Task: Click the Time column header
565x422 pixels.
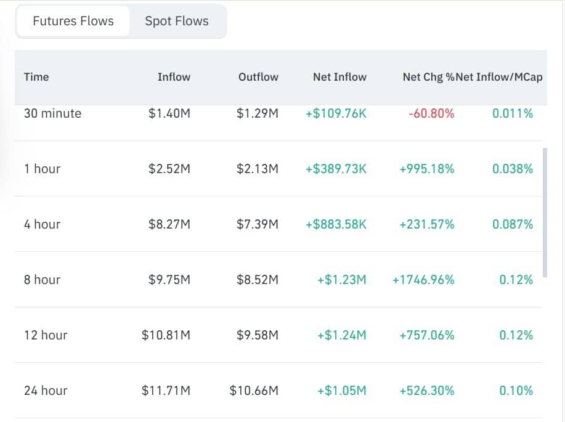Action: [36, 77]
